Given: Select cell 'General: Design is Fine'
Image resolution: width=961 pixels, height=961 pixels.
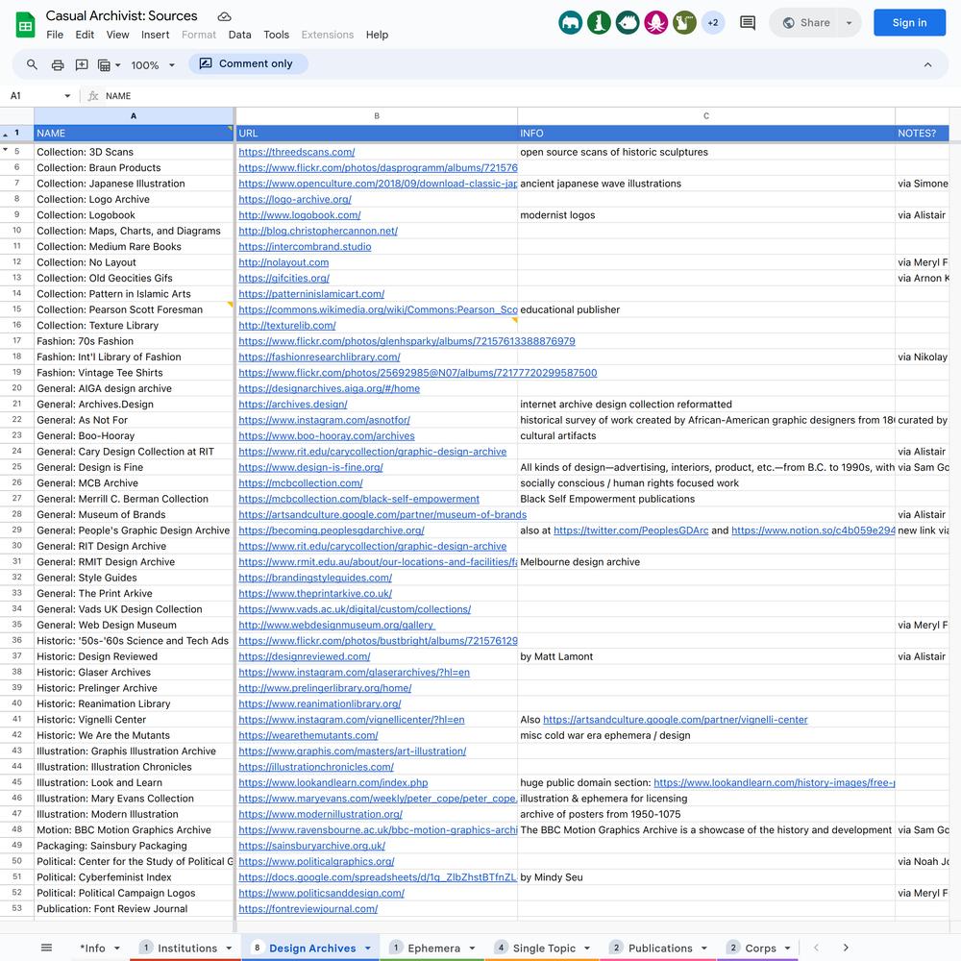Looking at the screenshot, I should coord(134,467).
